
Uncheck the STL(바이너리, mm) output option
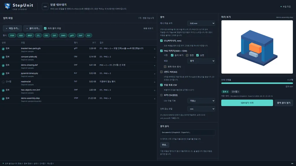click(161, 41)
